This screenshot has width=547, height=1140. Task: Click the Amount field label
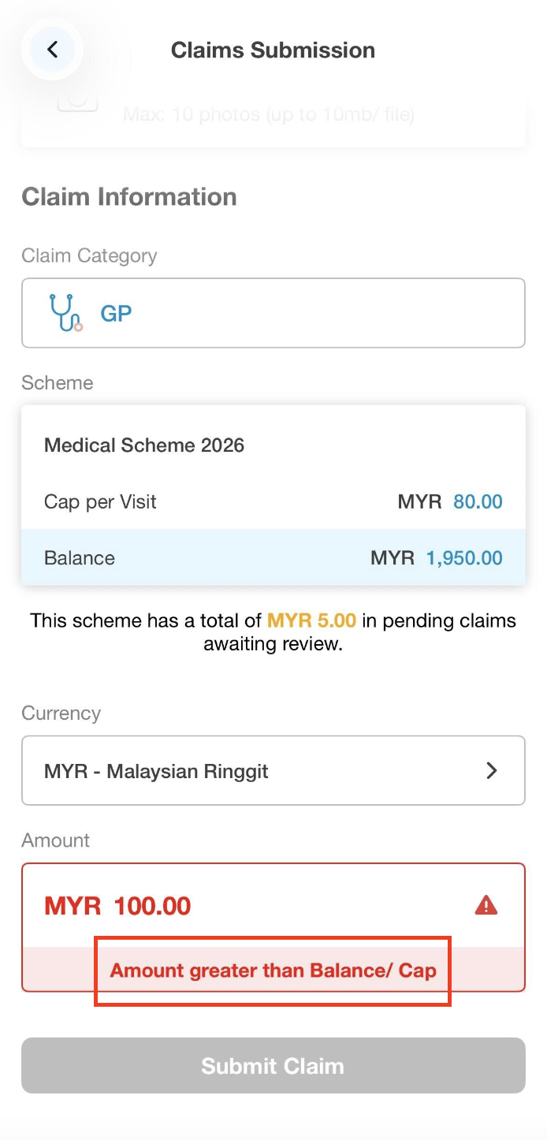click(x=56, y=840)
